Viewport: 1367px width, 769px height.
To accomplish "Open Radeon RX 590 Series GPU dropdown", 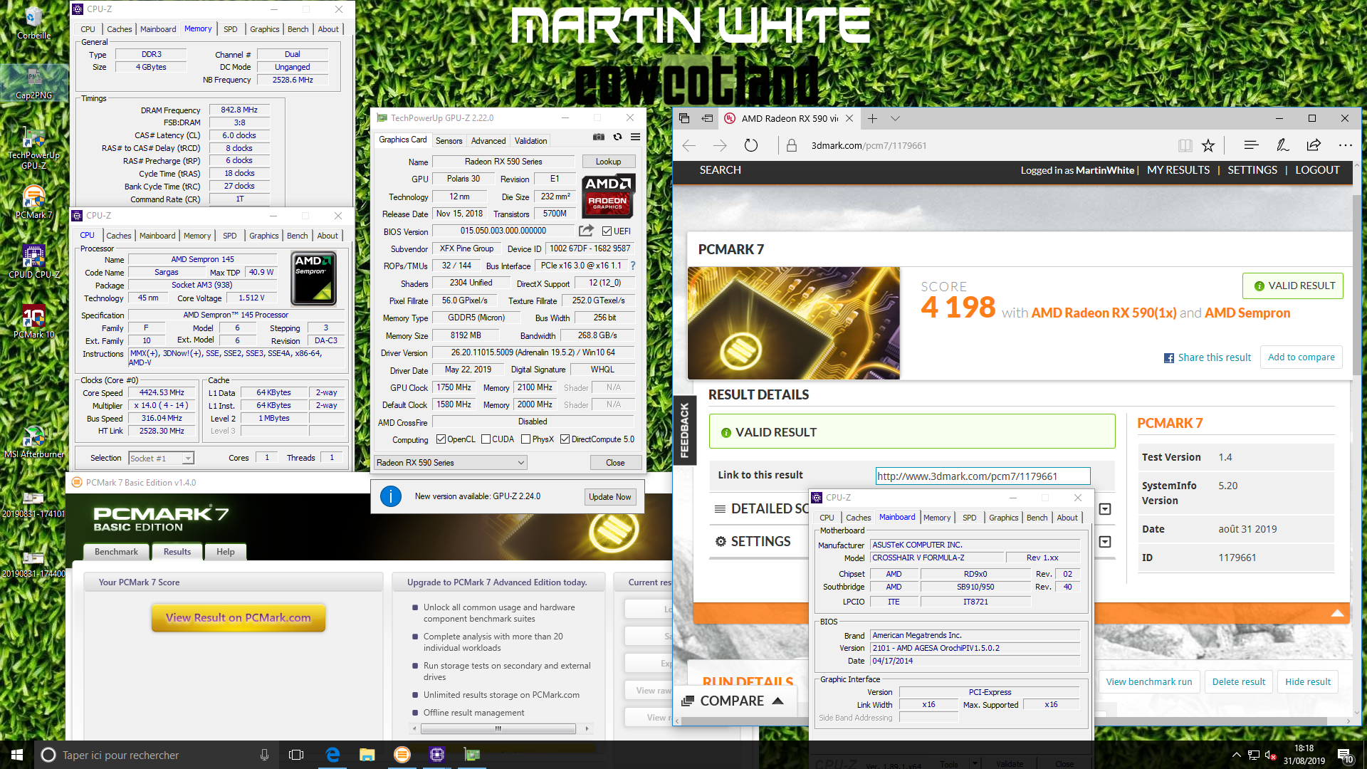I will pos(451,463).
